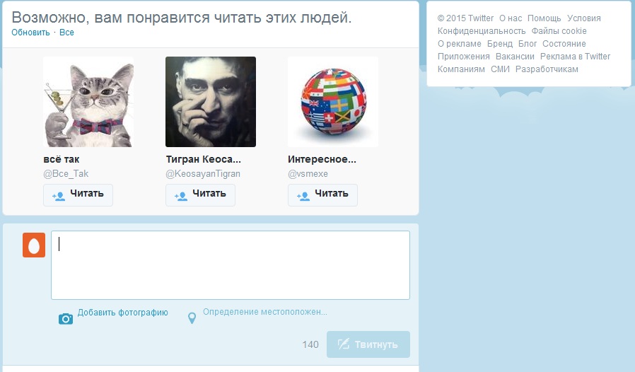Viewport: 635px width, 372px height.
Task: Open the О нас footer link
Action: coord(511,18)
